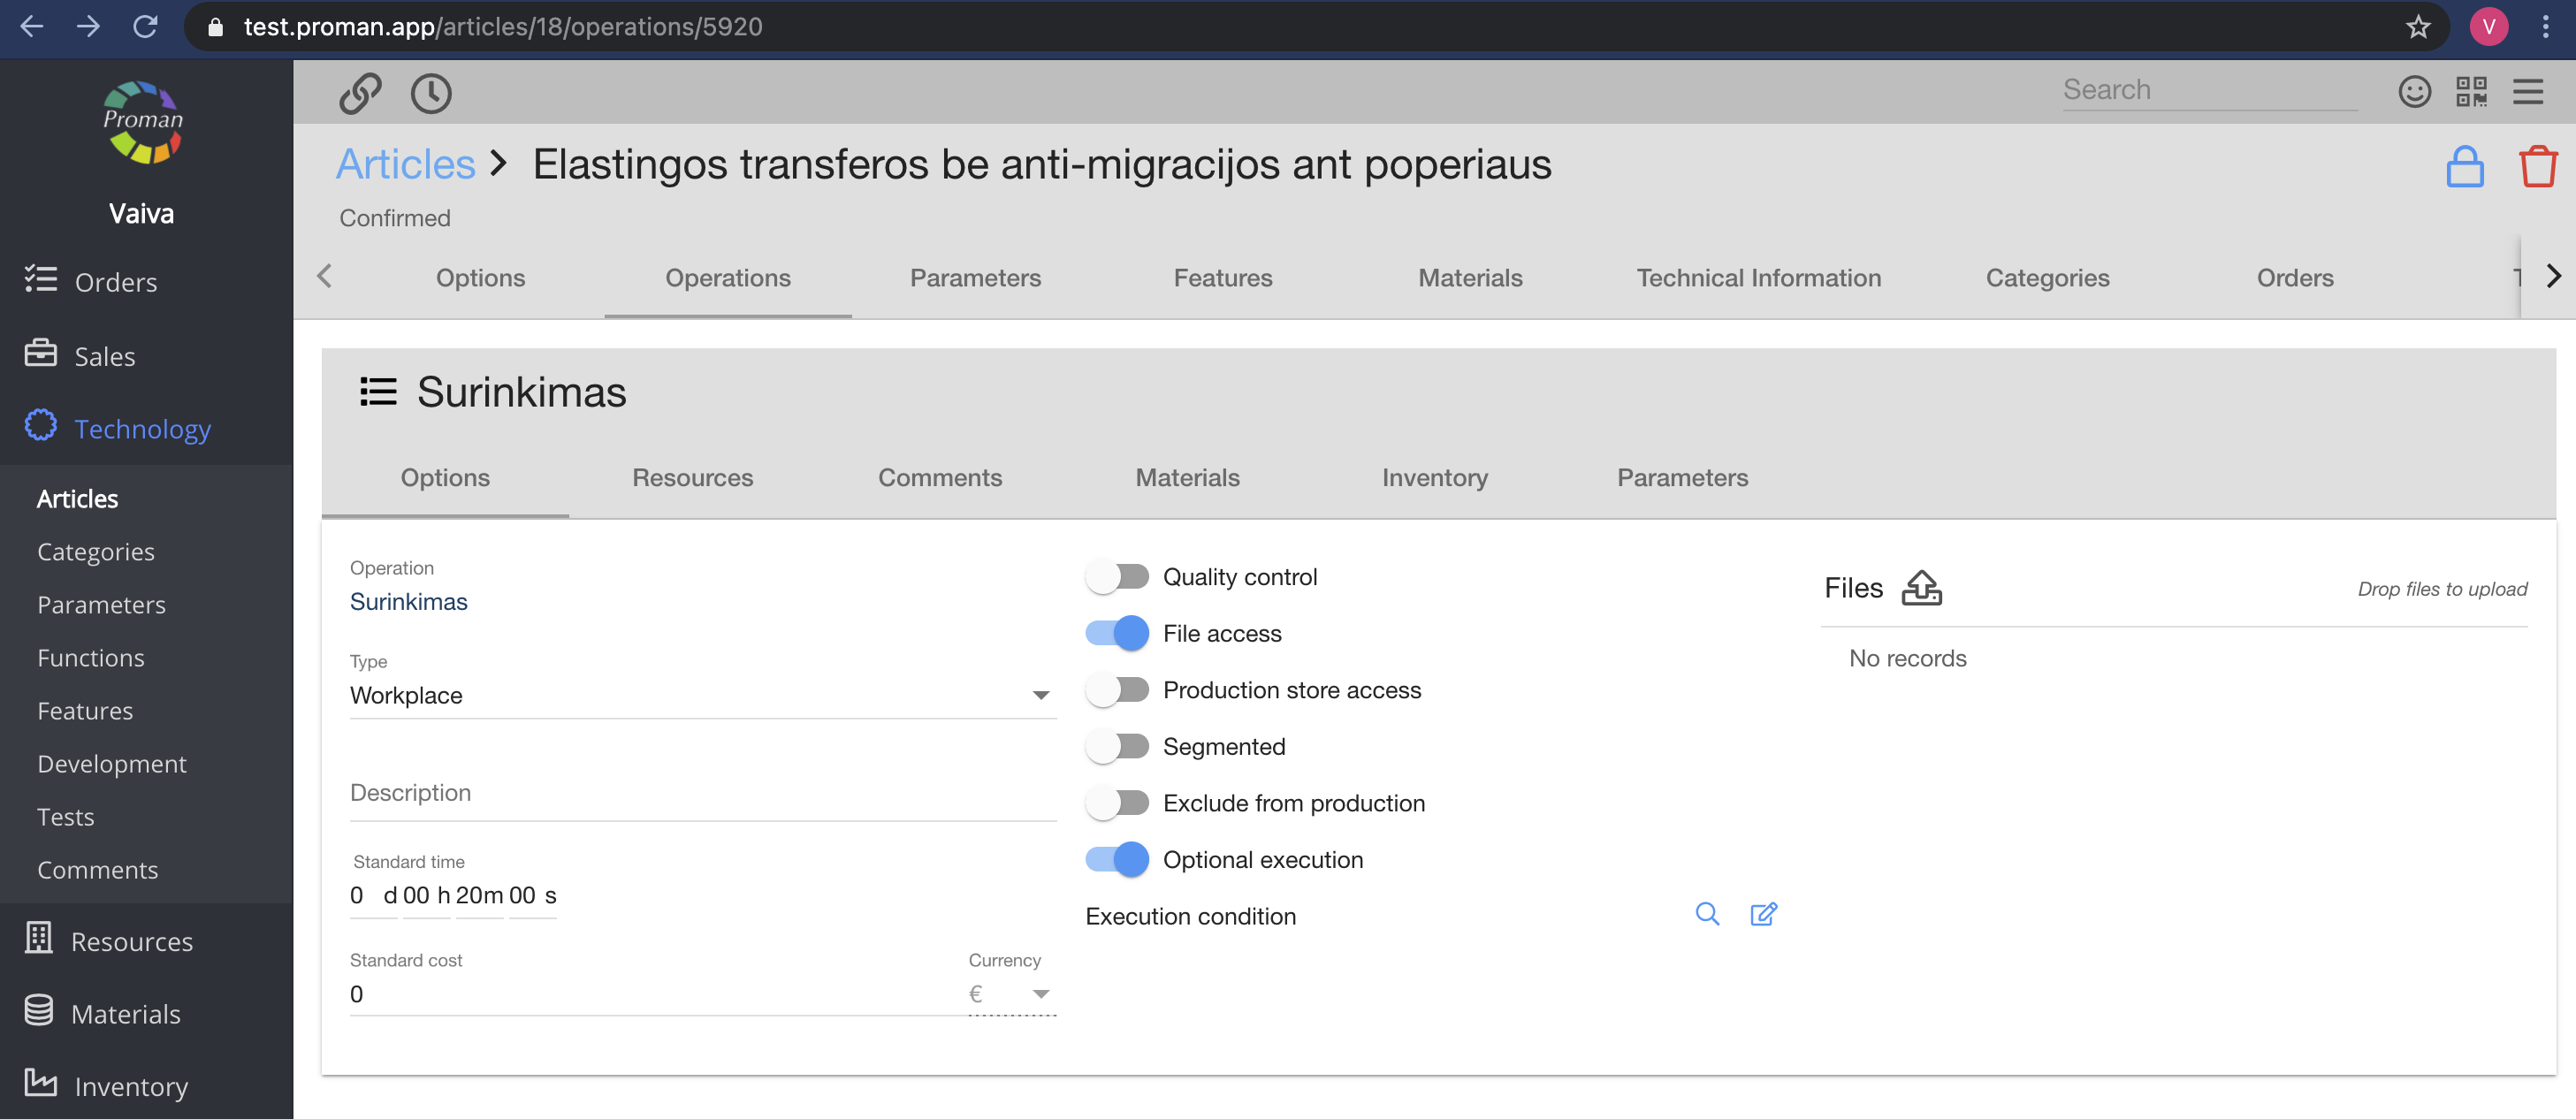Search execution condition with magnifier icon

(1707, 914)
